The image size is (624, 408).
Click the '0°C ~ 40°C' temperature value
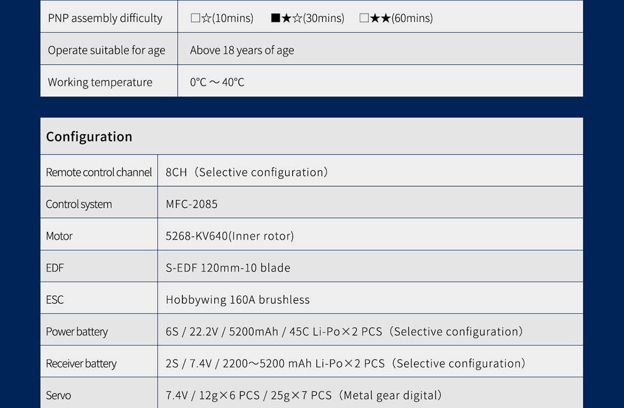217,82
